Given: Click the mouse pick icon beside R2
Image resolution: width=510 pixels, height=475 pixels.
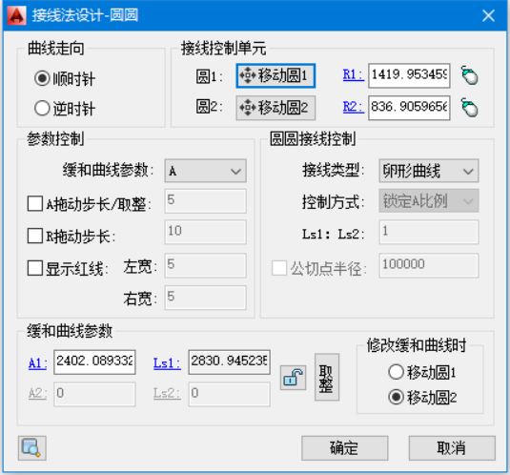Looking at the screenshot, I should [x=469, y=108].
